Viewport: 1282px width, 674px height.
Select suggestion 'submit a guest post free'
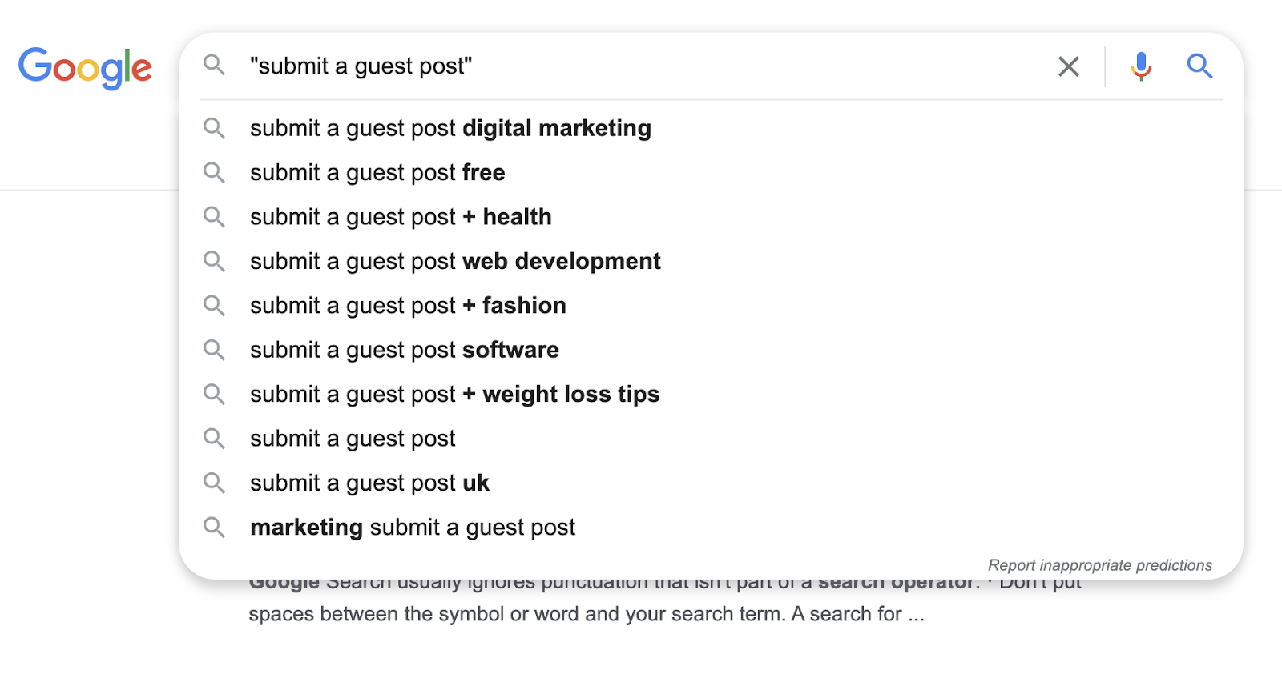coord(377,173)
